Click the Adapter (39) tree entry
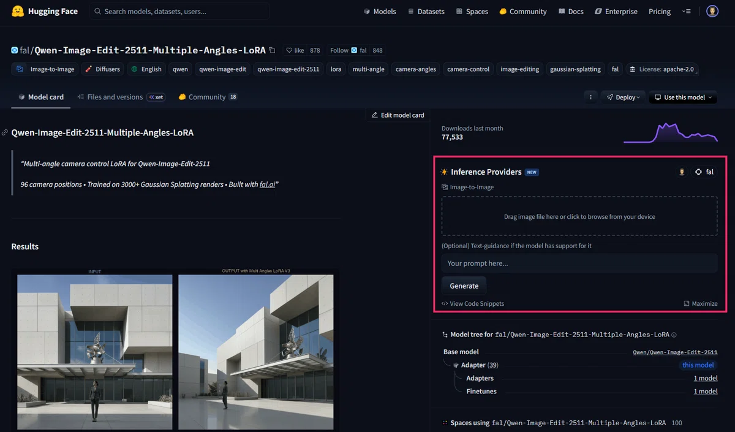 click(475, 365)
